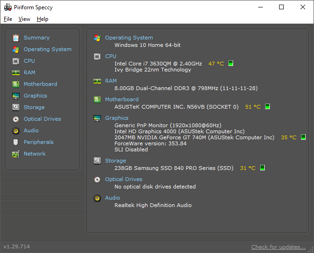Click the Motherboard icon in sidebar

point(16,84)
